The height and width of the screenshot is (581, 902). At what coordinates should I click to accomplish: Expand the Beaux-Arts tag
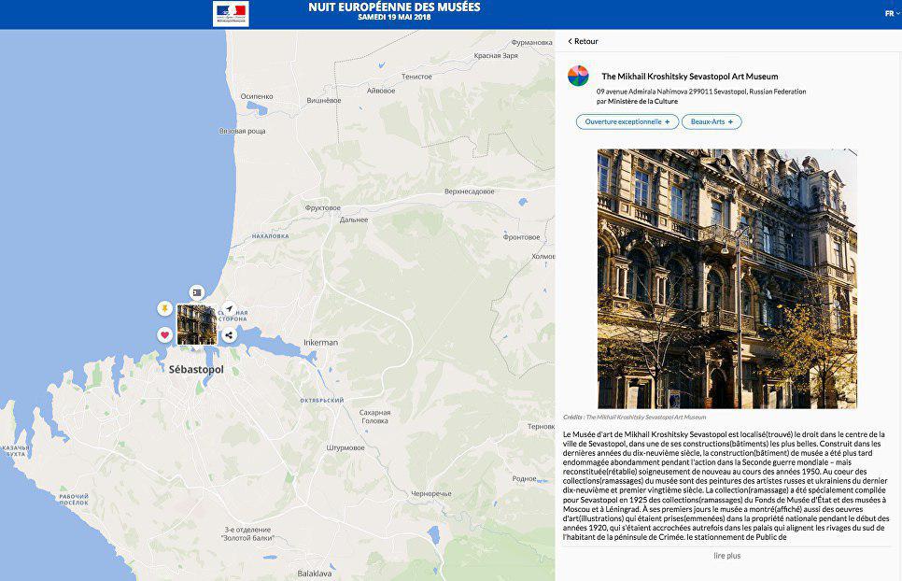pyautogui.click(x=712, y=121)
